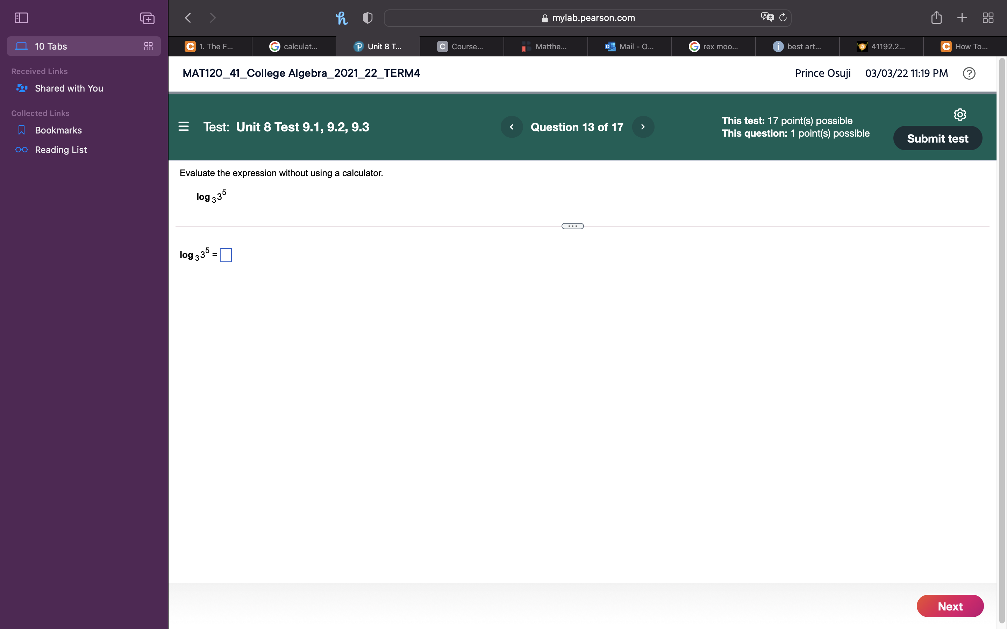Toggle the Safari sidebar
This screenshot has width=1007, height=629.
21,17
